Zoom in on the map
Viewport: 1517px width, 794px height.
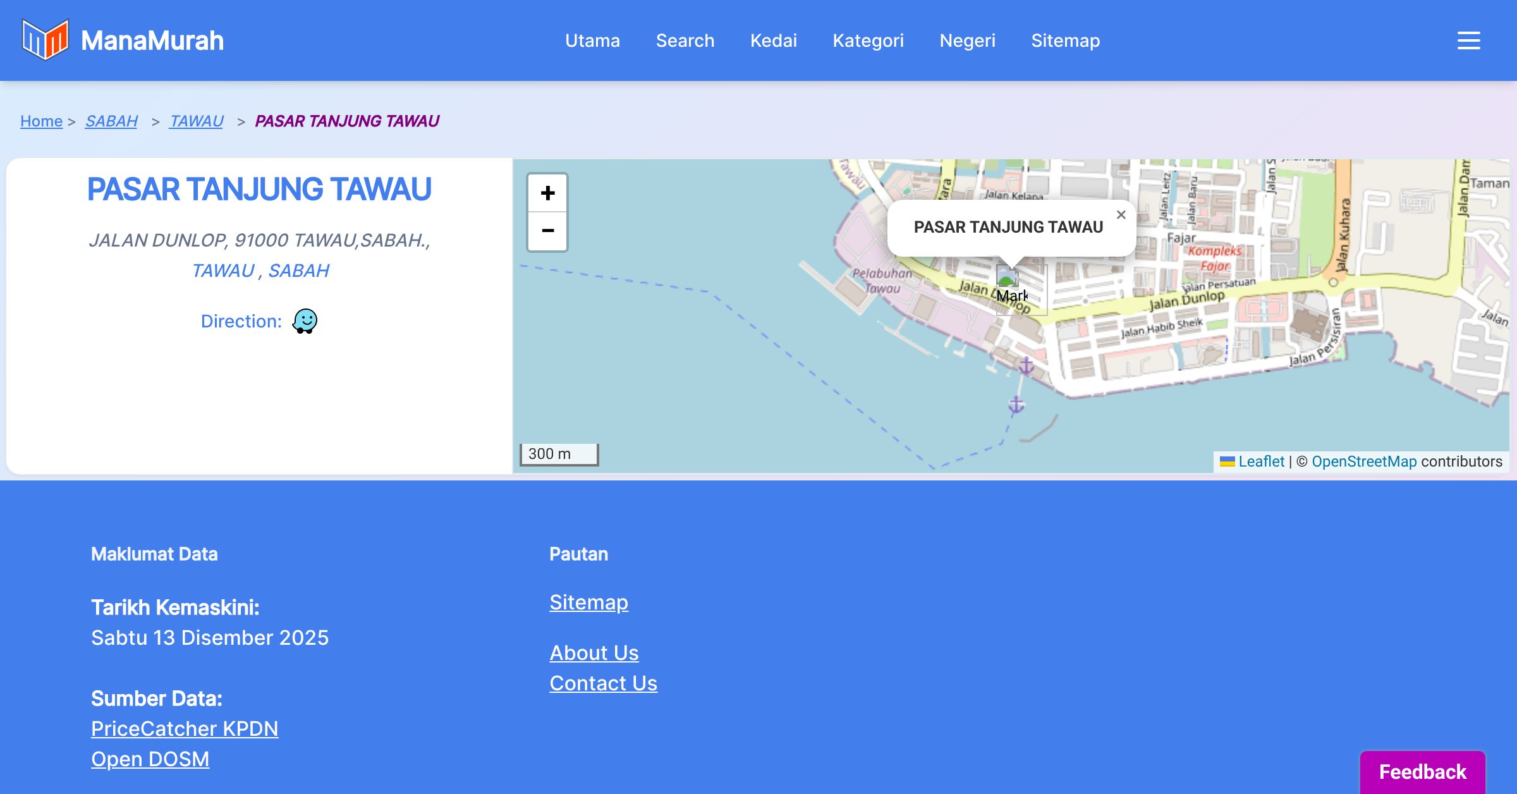(547, 193)
